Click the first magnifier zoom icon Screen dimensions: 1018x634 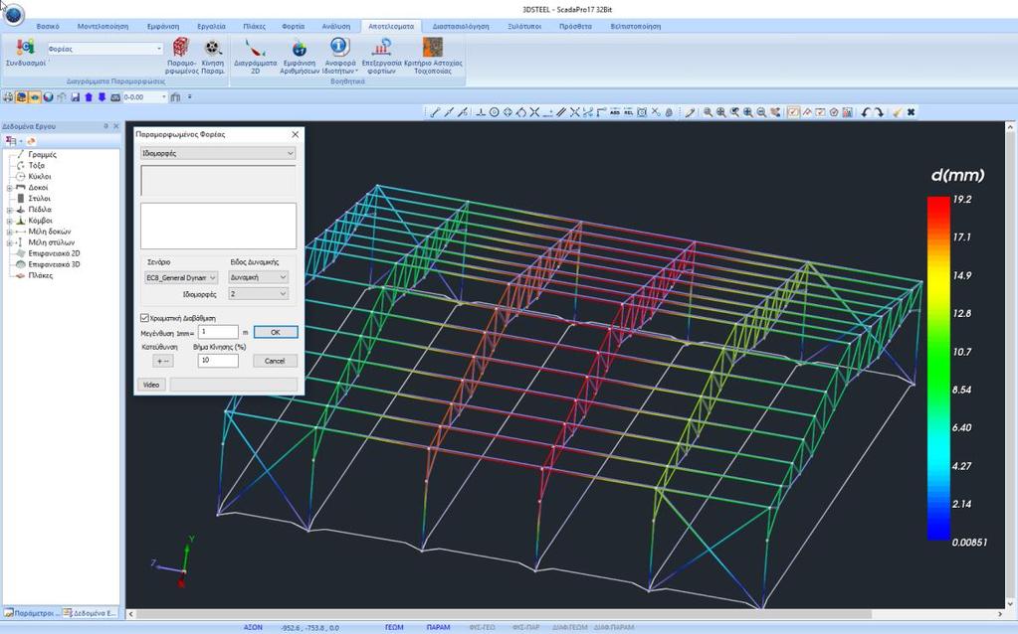click(x=708, y=112)
